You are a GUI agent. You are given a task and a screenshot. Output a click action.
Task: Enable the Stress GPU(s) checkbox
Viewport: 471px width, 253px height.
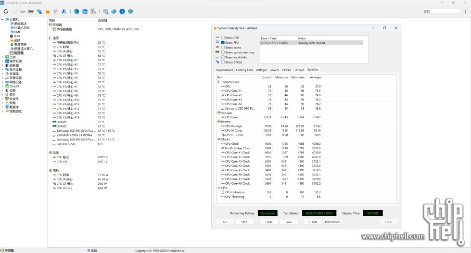(x=223, y=62)
